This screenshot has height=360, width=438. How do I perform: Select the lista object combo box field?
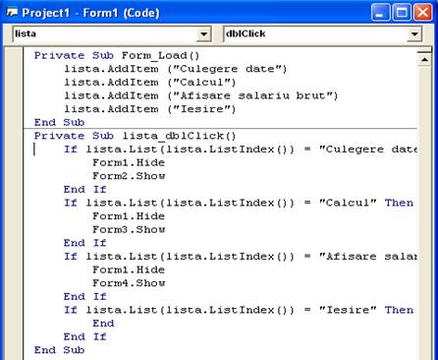(x=112, y=34)
